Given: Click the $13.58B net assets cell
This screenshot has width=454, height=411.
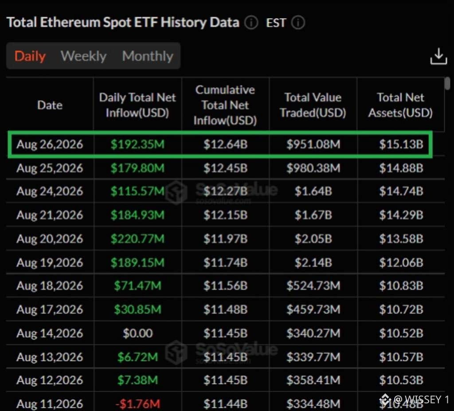Looking at the screenshot, I should click(401, 239).
